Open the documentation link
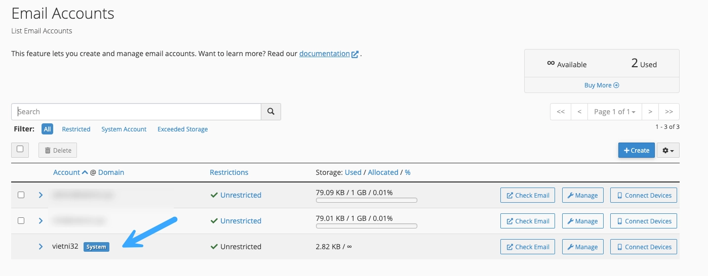 click(325, 54)
